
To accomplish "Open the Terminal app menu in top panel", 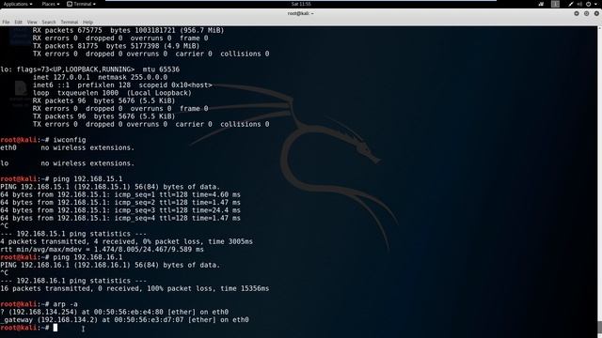I will [82, 4].
